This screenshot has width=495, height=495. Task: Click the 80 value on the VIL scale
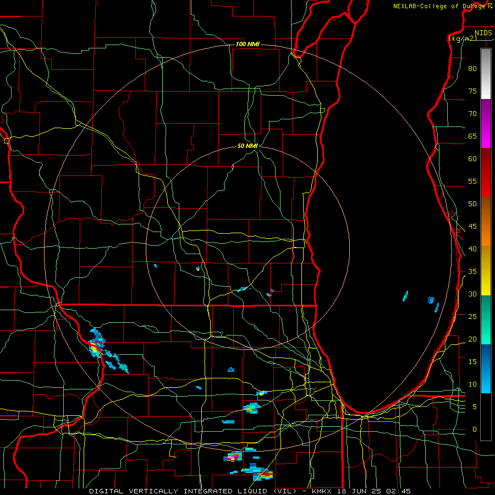pyautogui.click(x=472, y=69)
